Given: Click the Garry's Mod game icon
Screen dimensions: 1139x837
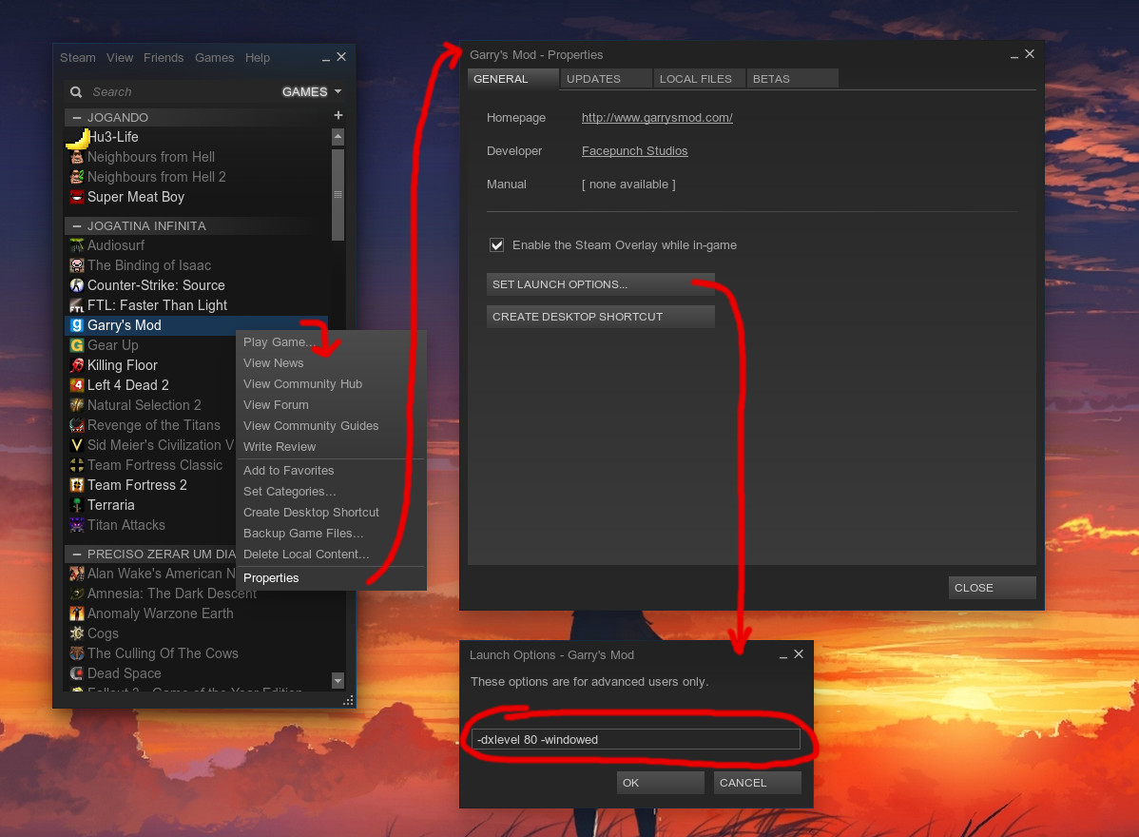Looking at the screenshot, I should [x=77, y=325].
